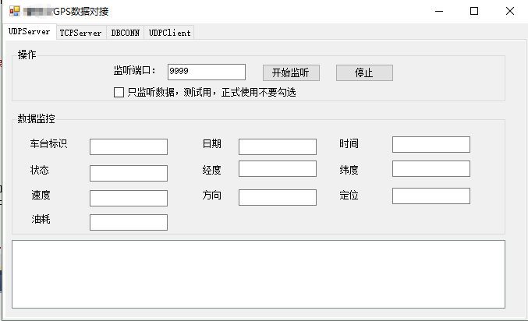Viewport: 528px width, 321px height.
Task: Select the 速度 text box
Action: 129,198
